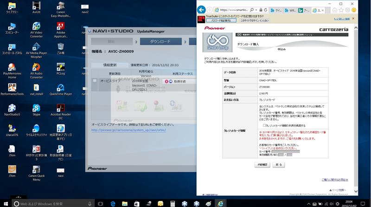Open Lhaca076 desktop icon

click(12, 130)
